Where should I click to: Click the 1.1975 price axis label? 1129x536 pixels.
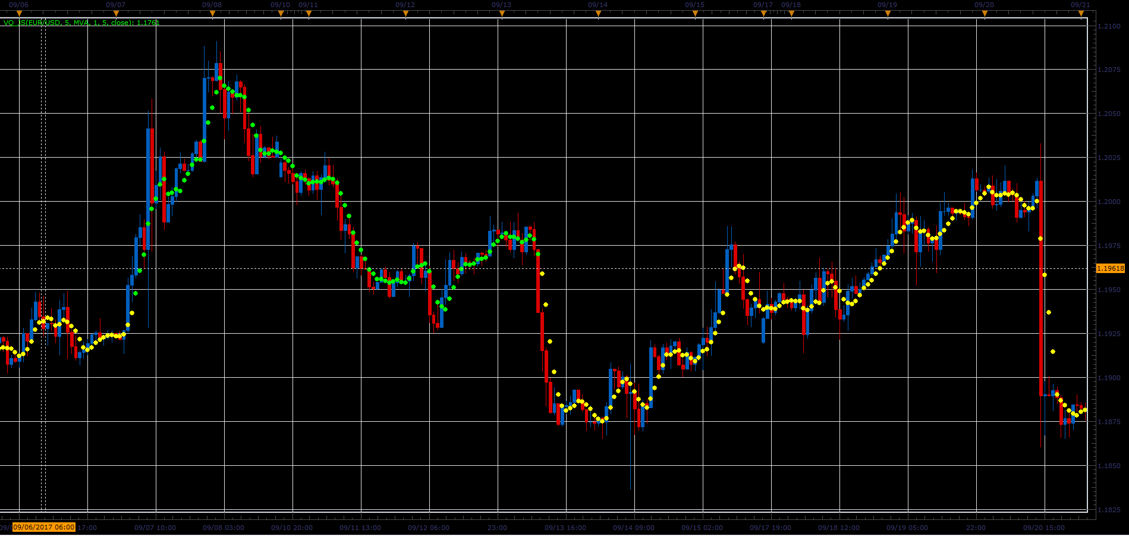[1109, 246]
